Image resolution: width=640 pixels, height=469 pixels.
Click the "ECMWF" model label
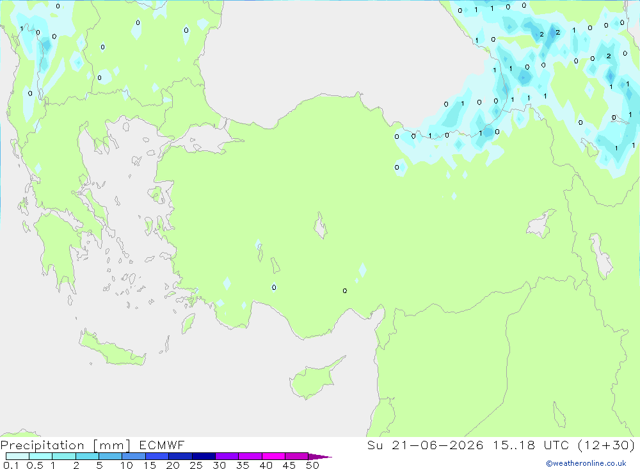(x=162, y=445)
